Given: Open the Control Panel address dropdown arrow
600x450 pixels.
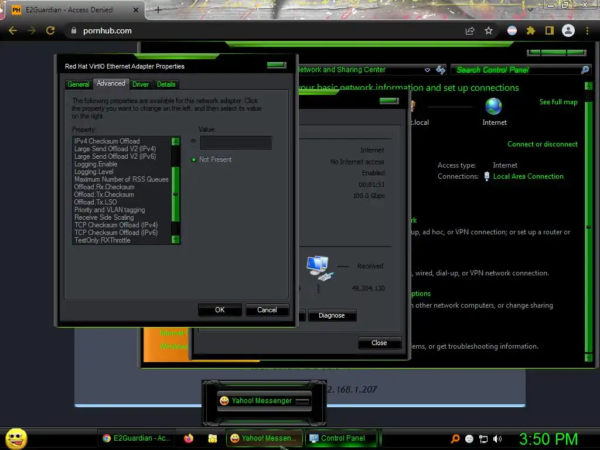Looking at the screenshot, I should [427, 70].
